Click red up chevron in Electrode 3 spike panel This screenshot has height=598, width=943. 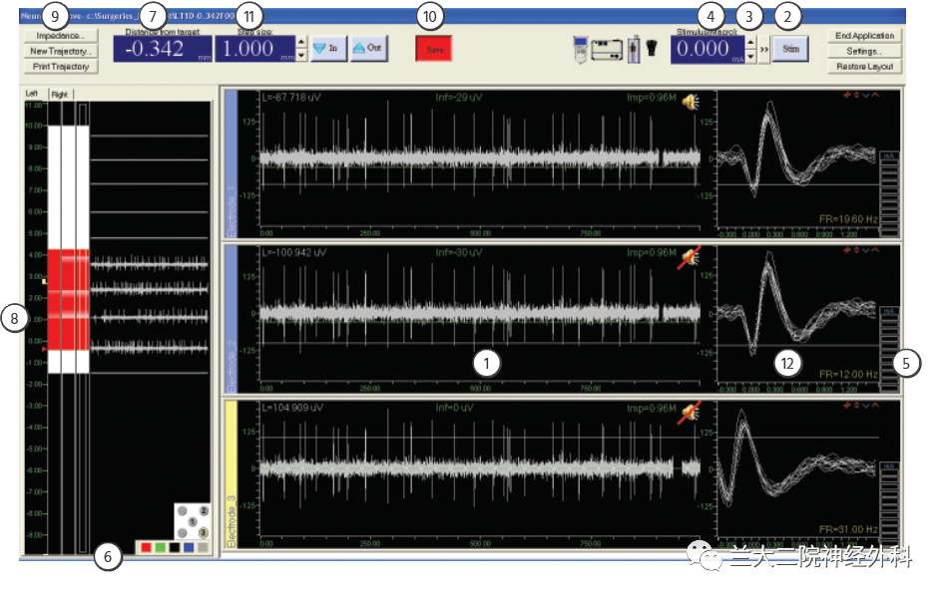point(875,406)
